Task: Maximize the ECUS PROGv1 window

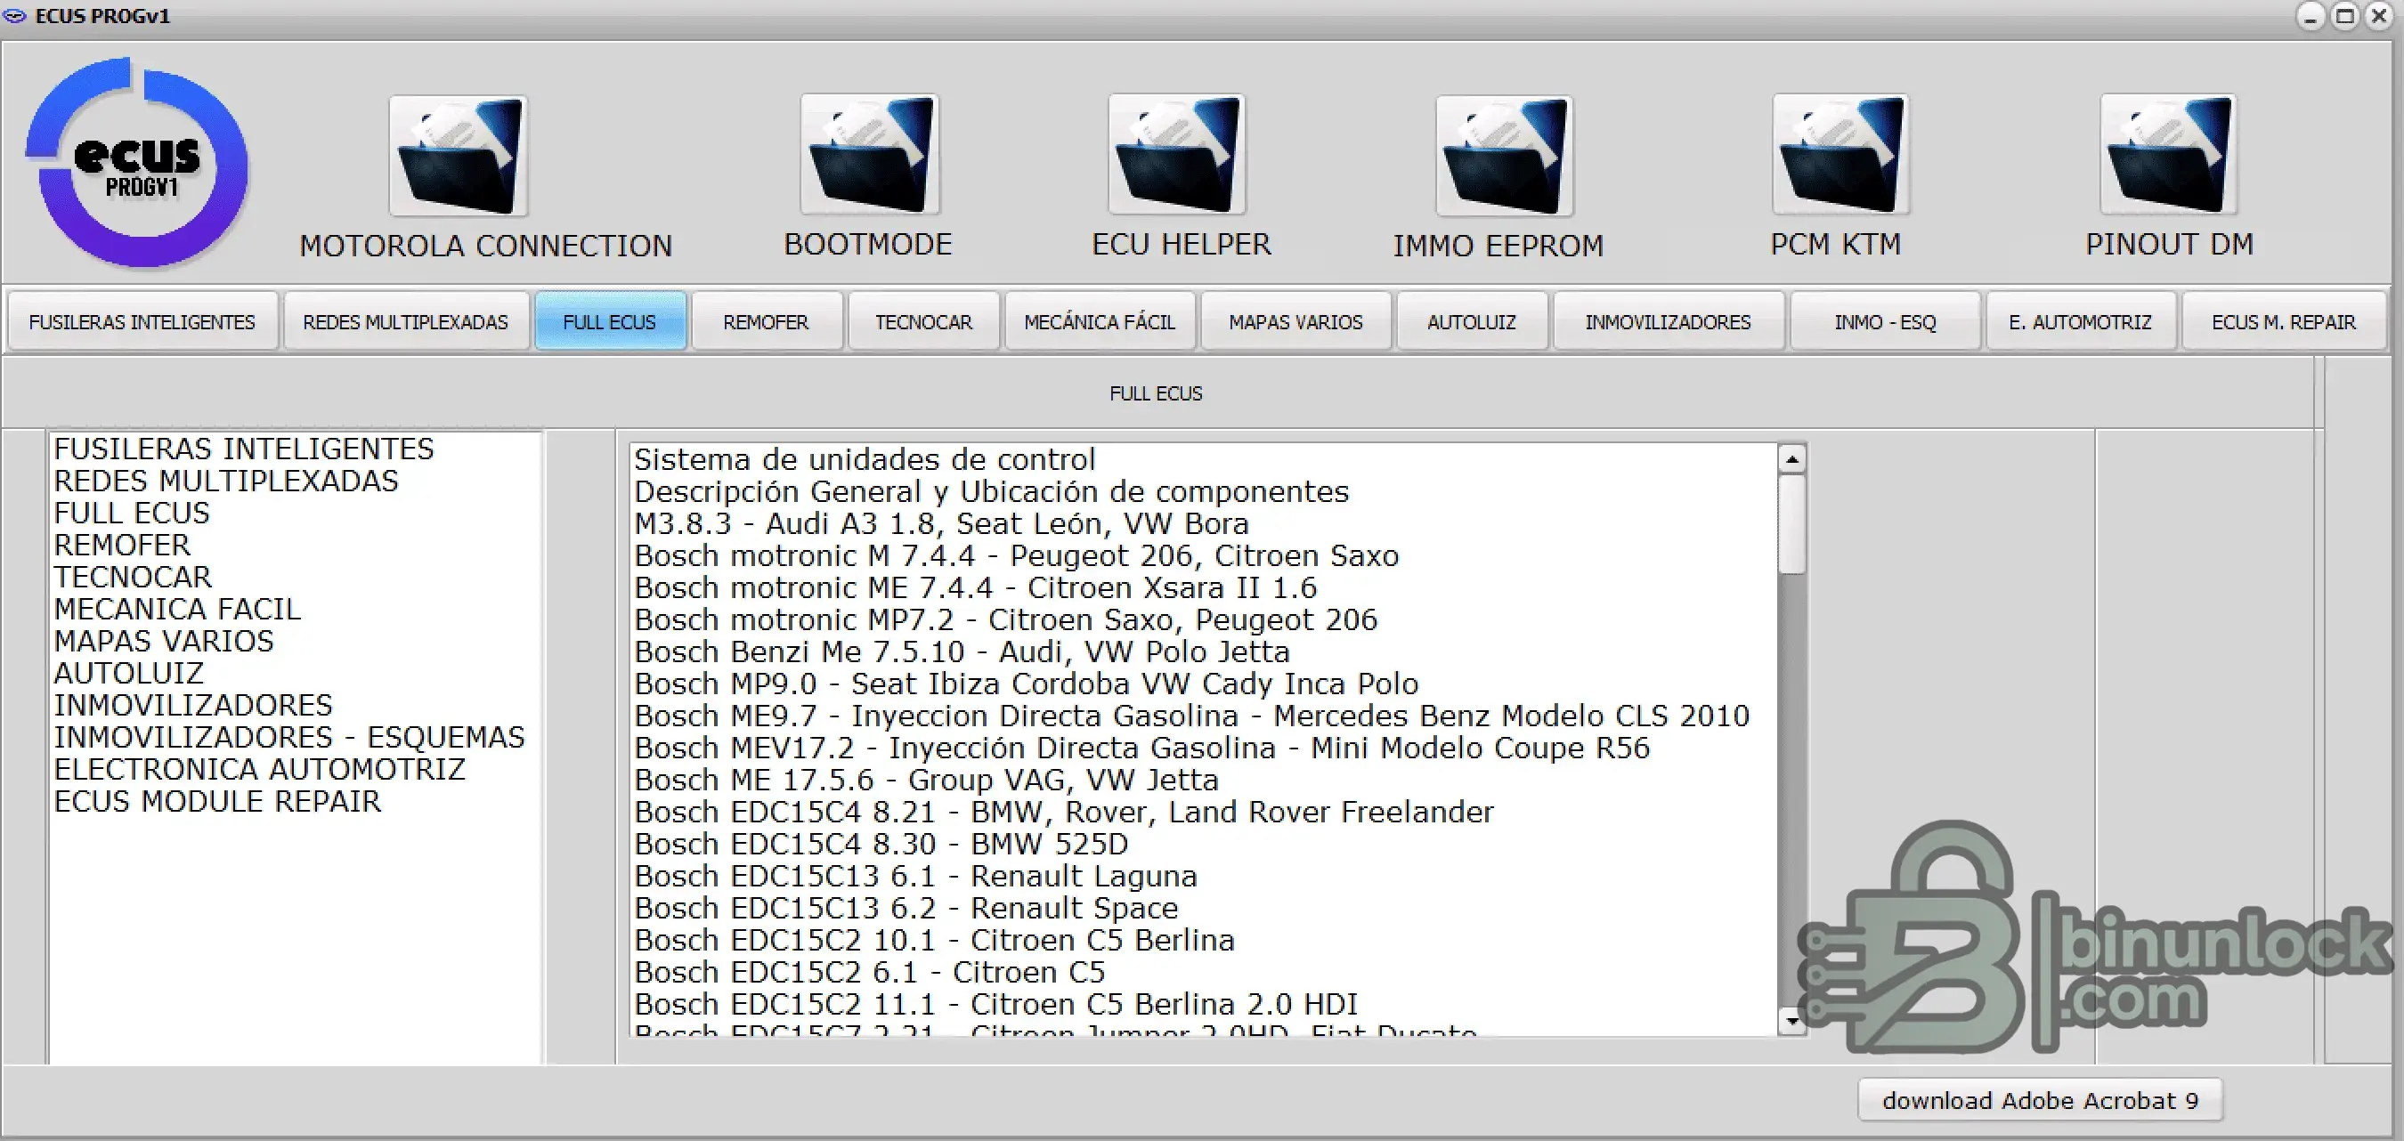Action: (2345, 17)
